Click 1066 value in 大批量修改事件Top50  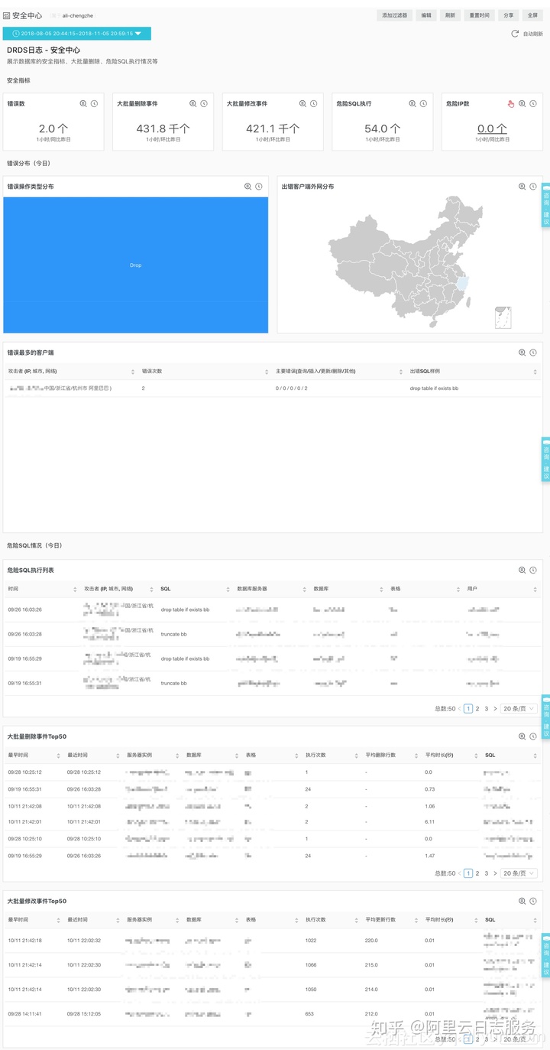coord(311,965)
